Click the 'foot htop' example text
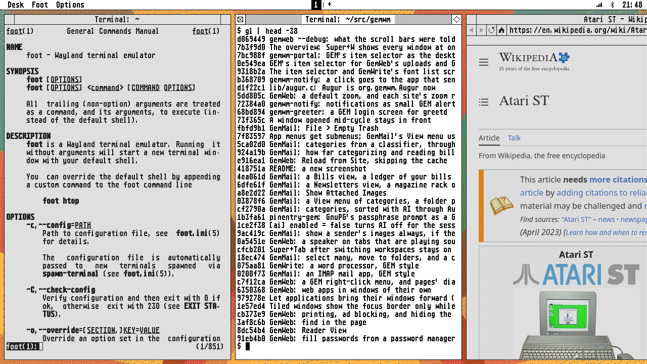Screen dimensions: 647x364 point(61,201)
